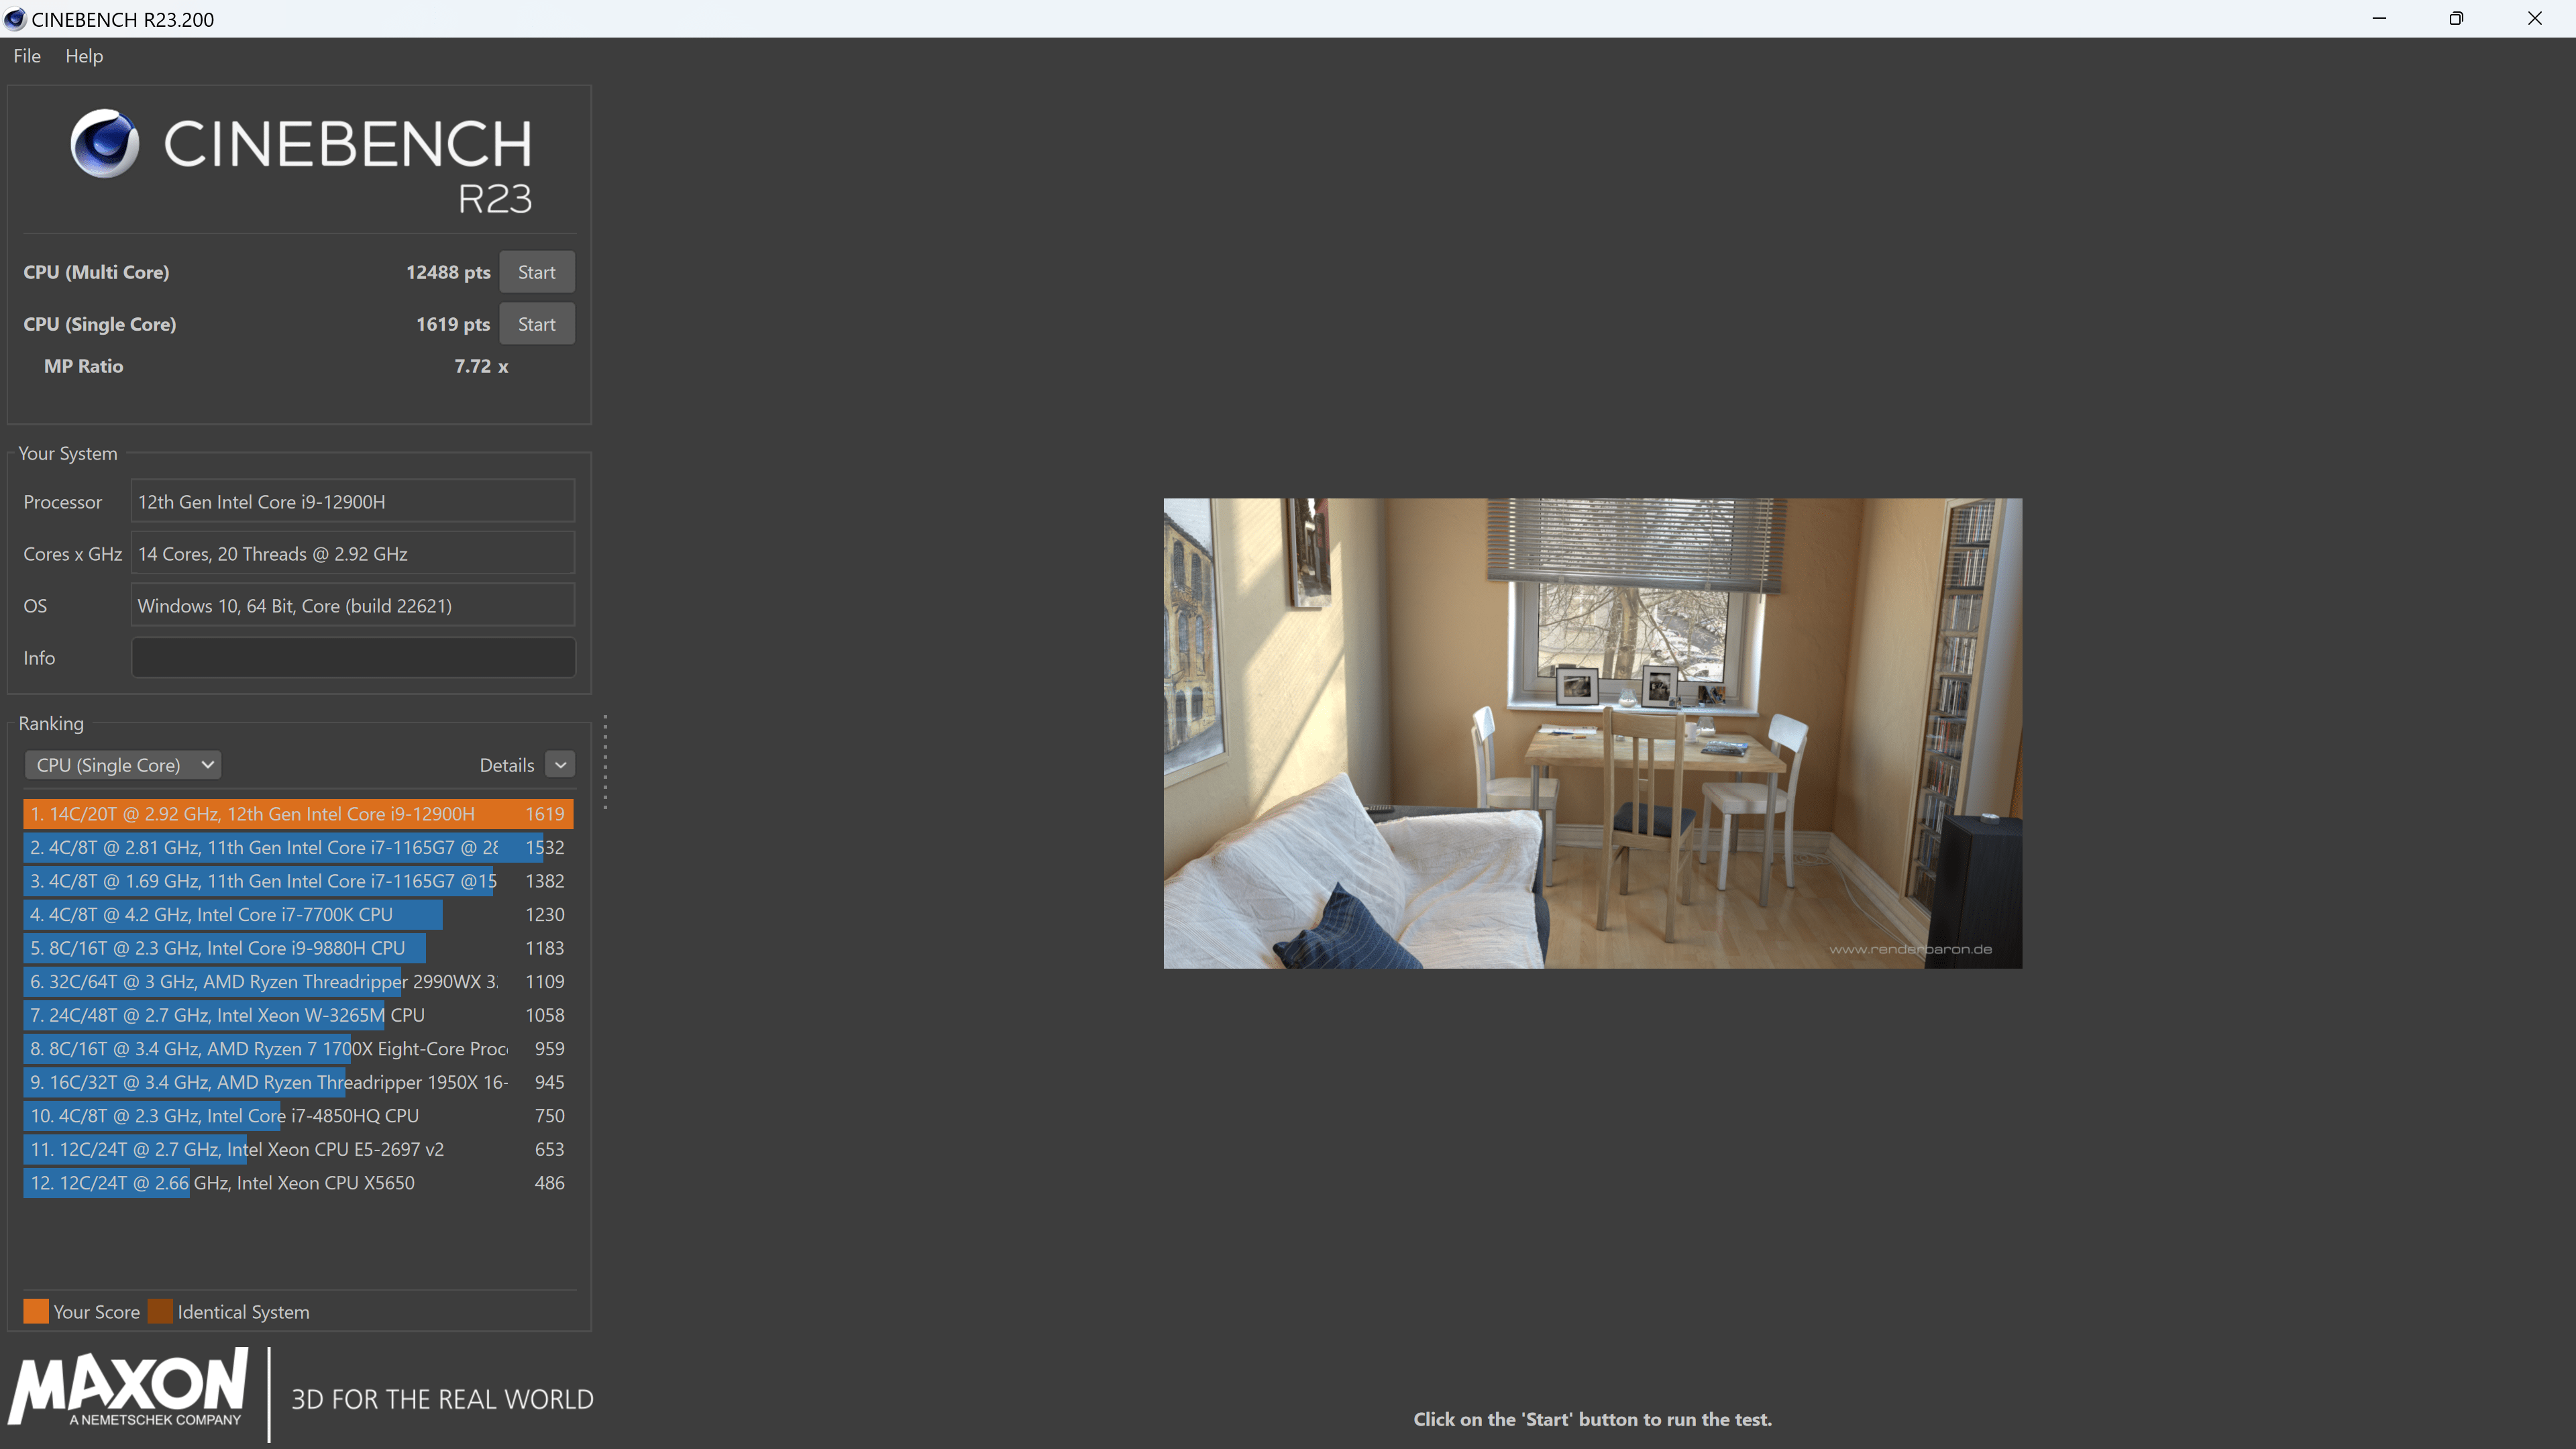Click the orange Your Score legend swatch
The height and width of the screenshot is (1449, 2576).
click(36, 1311)
